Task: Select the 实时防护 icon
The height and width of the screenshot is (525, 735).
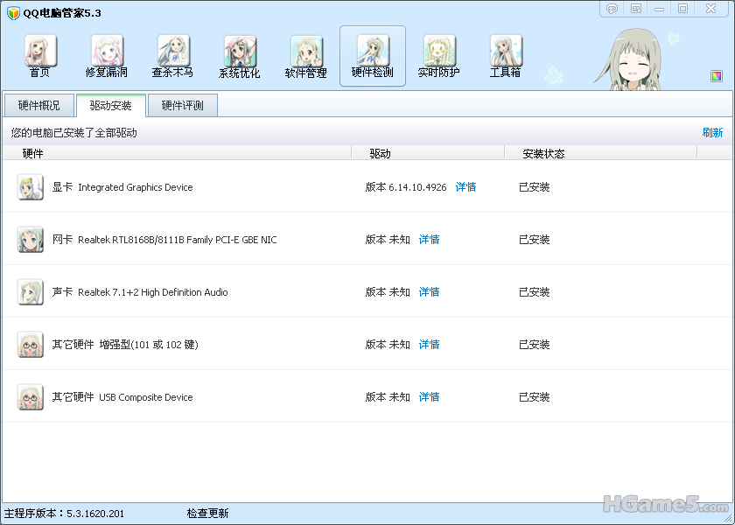Action: tap(438, 56)
